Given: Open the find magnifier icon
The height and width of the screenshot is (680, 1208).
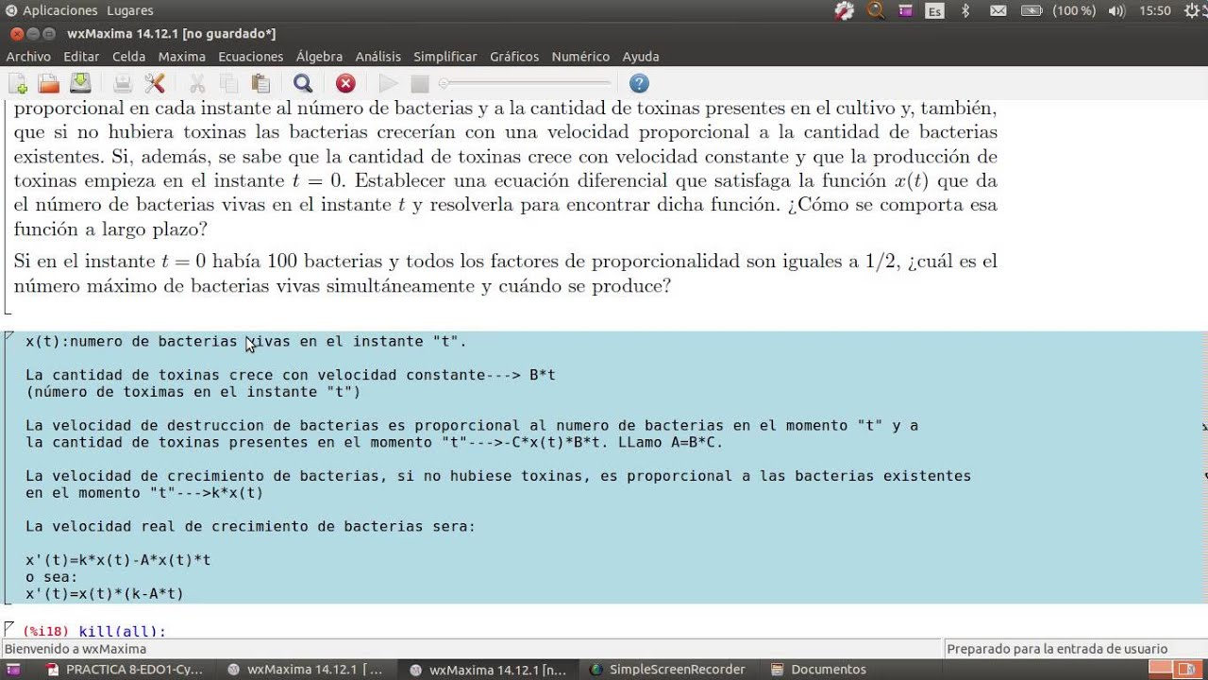Looking at the screenshot, I should (303, 83).
